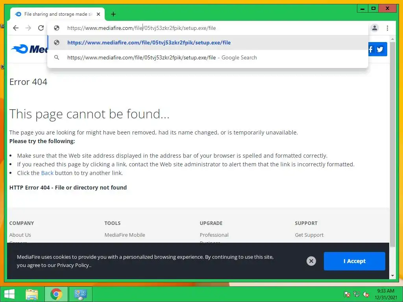Viewport: 403px width, 302px height.
Task: Choose the Google Search suggestion row
Action: pyautogui.click(x=208, y=57)
